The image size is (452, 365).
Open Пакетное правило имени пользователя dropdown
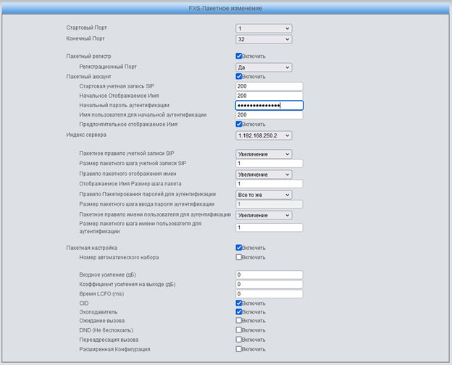tap(264, 215)
